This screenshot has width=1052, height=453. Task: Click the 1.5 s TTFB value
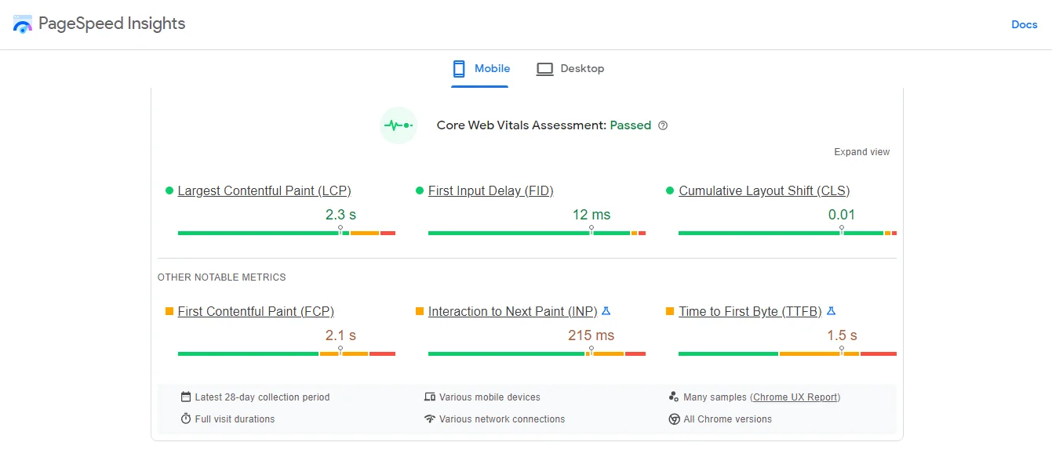coord(842,335)
